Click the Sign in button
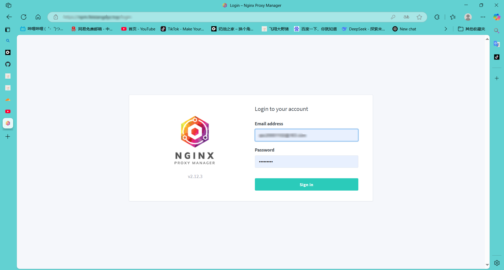Image resolution: width=504 pixels, height=270 pixels. (306, 185)
